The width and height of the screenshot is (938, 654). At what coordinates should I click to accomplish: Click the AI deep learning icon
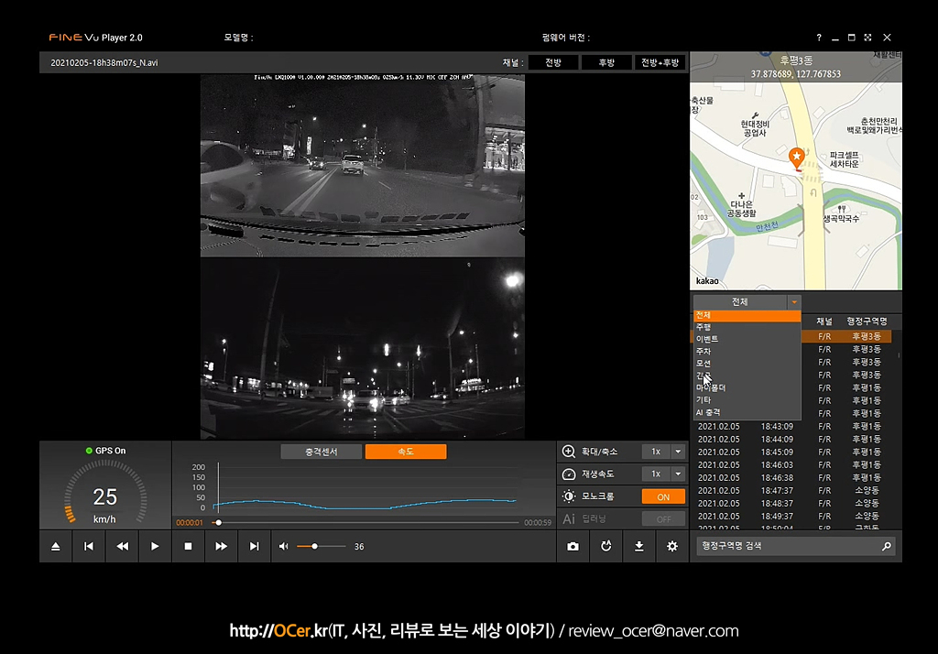pyautogui.click(x=569, y=518)
